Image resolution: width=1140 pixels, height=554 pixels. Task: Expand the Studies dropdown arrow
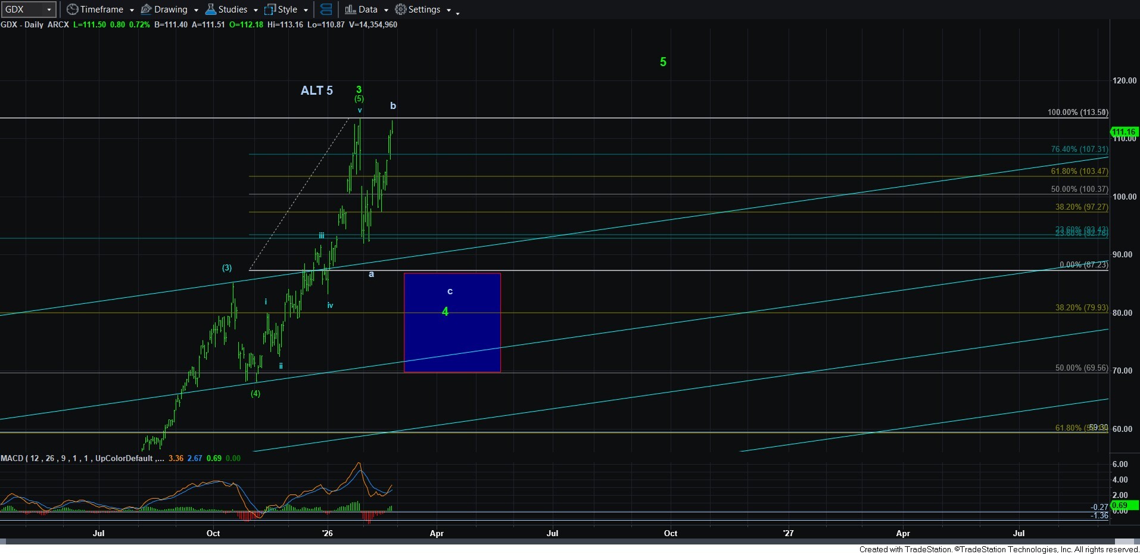pyautogui.click(x=256, y=10)
